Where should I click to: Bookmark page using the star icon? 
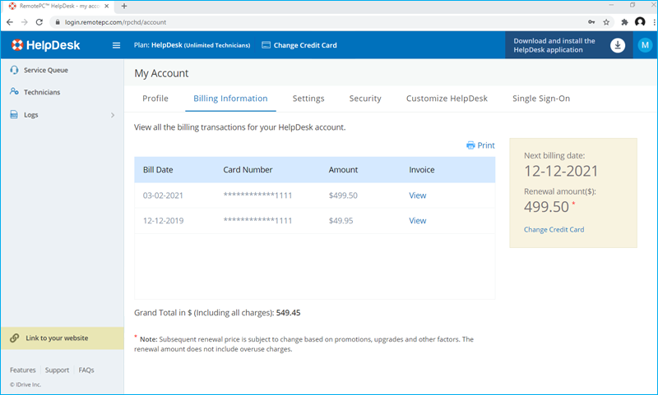[606, 22]
